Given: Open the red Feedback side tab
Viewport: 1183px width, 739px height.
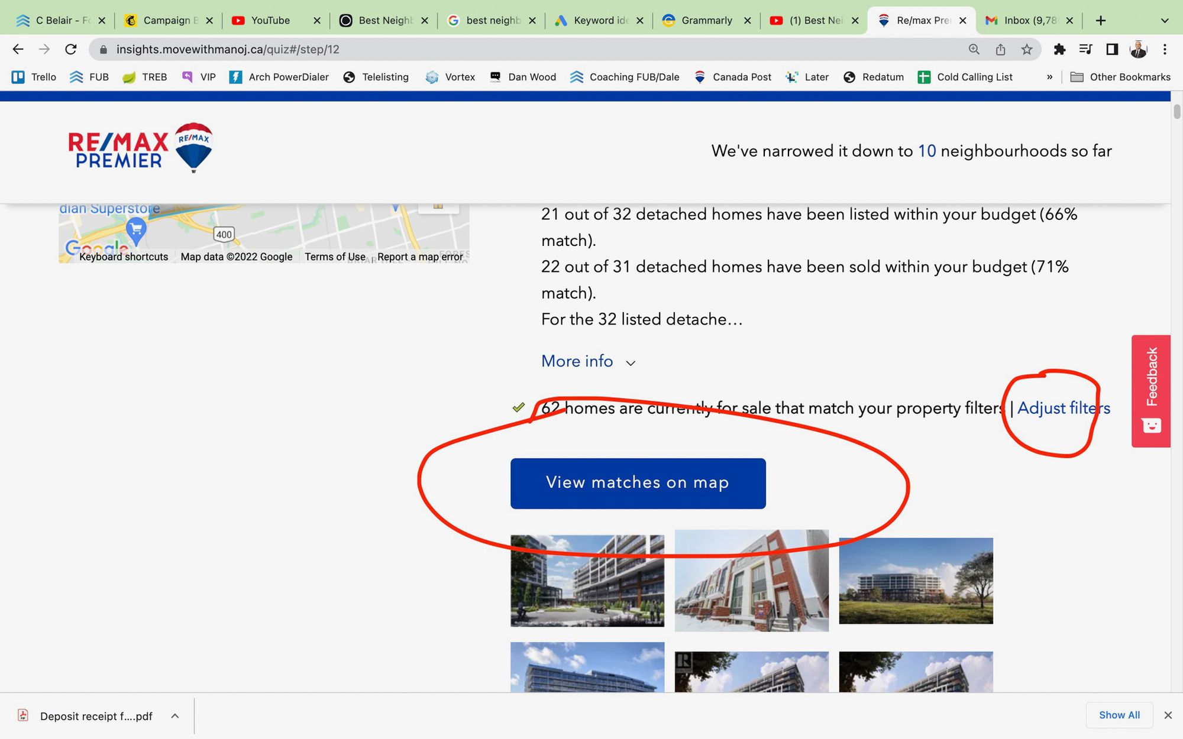Looking at the screenshot, I should [x=1150, y=391].
